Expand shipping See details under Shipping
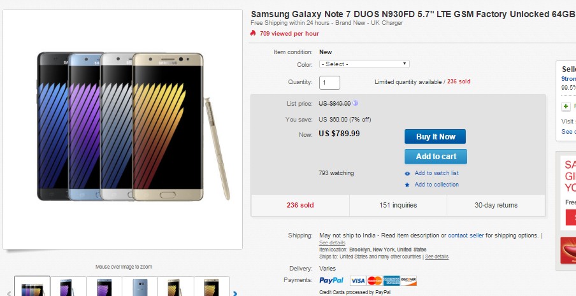This screenshot has height=296, width=576. point(332,243)
